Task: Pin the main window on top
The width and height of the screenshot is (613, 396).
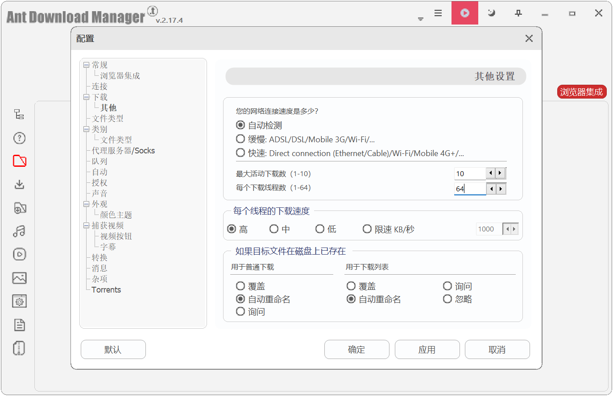Action: click(518, 13)
